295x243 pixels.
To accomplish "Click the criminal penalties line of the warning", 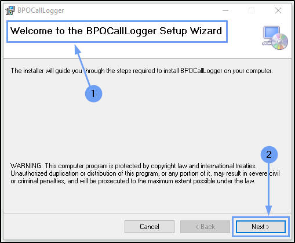I will tap(133, 181).
